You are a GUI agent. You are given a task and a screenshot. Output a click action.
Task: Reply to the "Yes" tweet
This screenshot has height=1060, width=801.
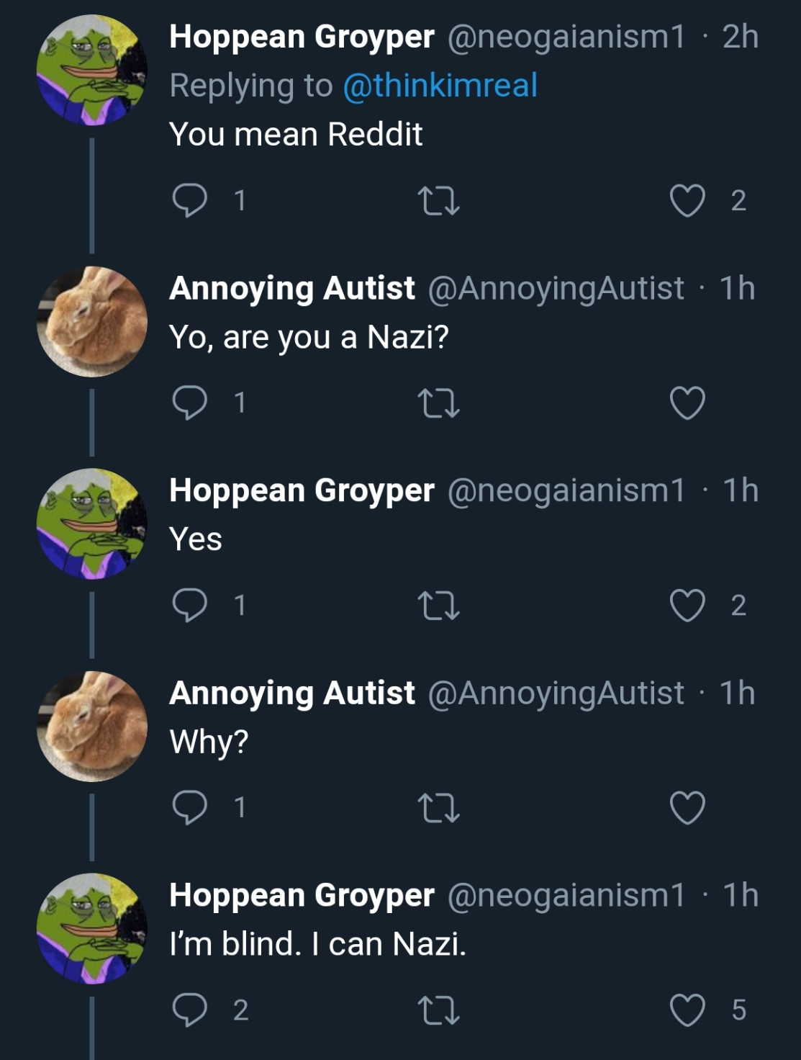pyautogui.click(x=190, y=605)
